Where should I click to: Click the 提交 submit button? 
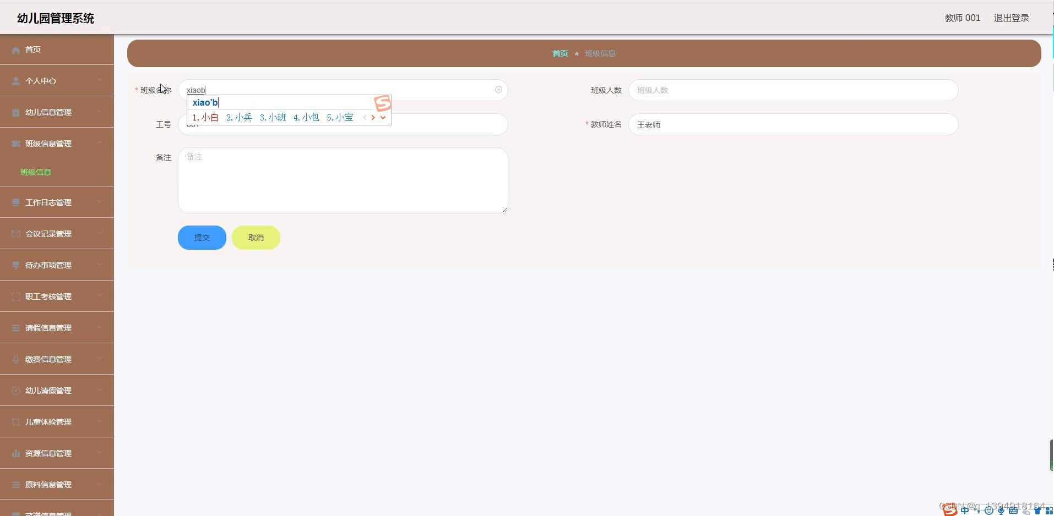pos(202,238)
